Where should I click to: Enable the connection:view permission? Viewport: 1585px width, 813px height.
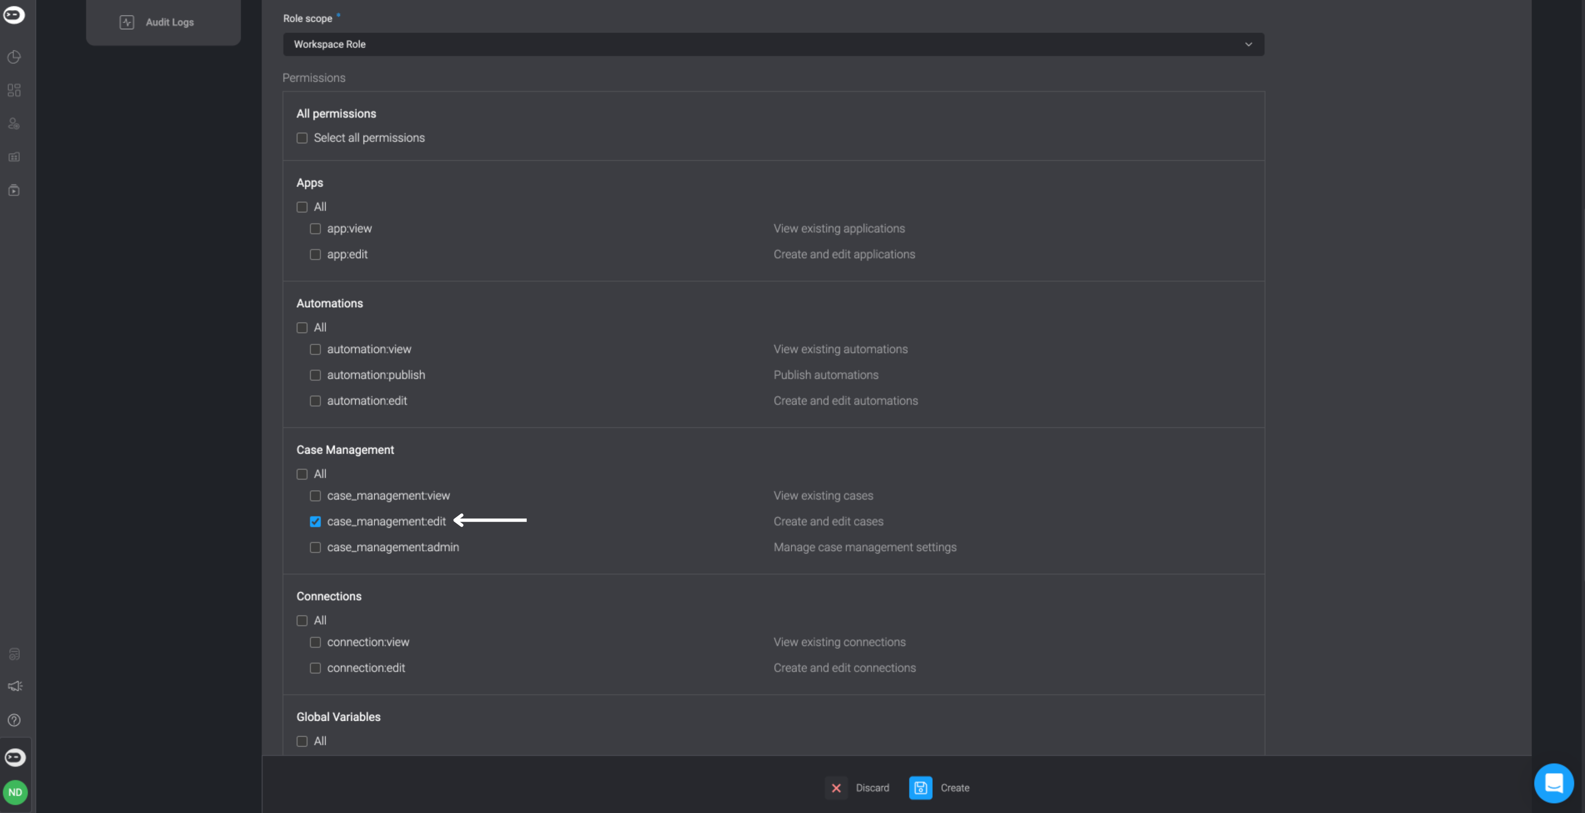coord(315,642)
